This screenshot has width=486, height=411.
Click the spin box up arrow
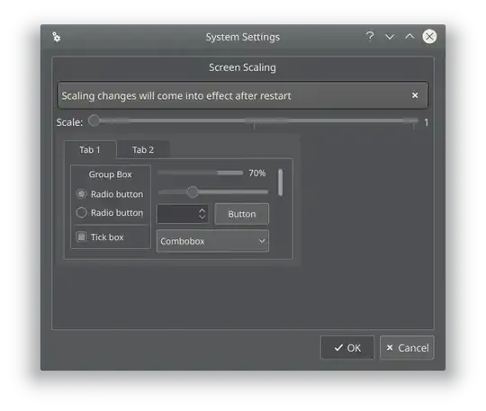202,210
